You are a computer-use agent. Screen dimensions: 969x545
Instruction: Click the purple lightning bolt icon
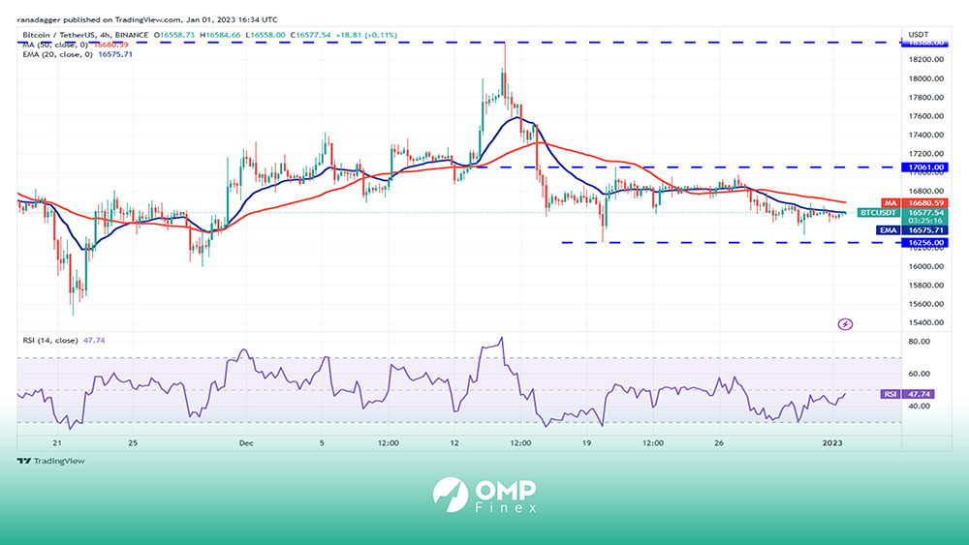(845, 324)
